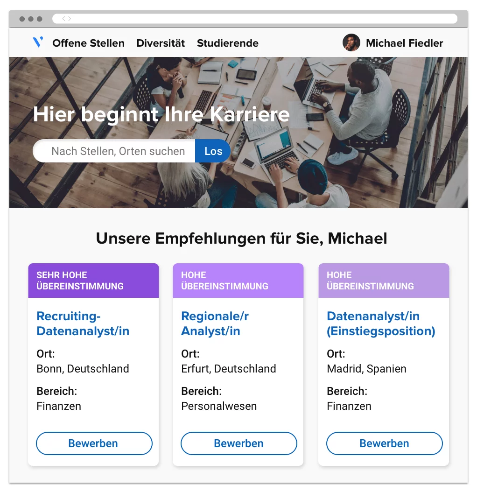Click Bewerben on the Madrid job card
Screen dimensions: 477x492
tap(385, 443)
